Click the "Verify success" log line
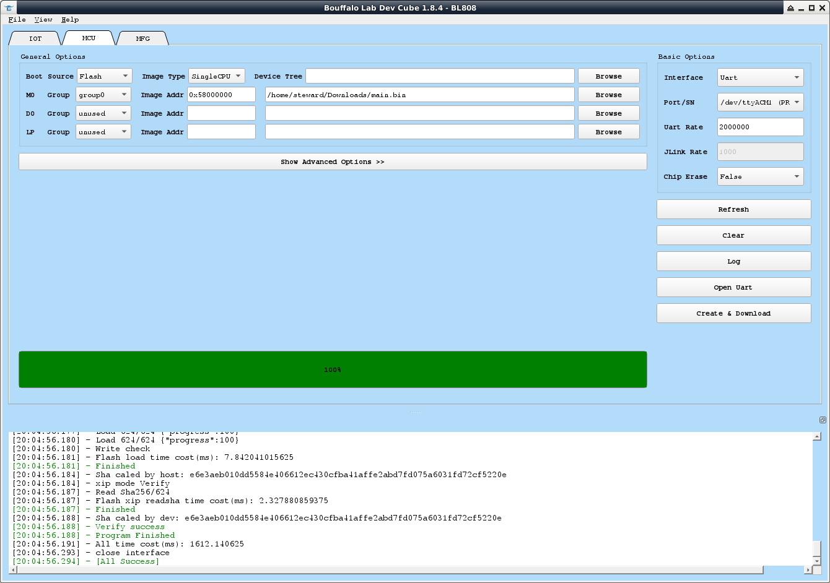This screenshot has width=830, height=583. click(x=89, y=527)
